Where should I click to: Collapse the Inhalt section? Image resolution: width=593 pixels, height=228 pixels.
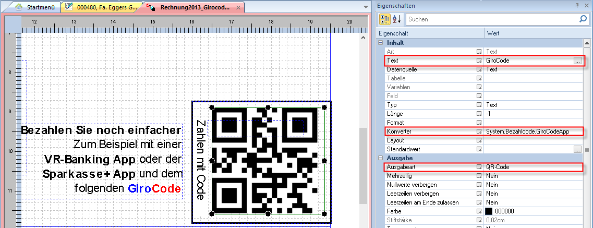381,43
